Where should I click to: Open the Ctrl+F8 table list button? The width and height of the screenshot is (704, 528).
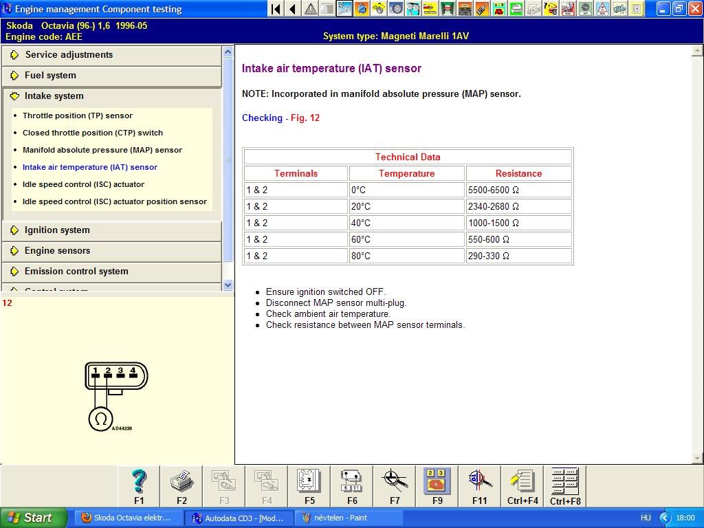pos(565,487)
